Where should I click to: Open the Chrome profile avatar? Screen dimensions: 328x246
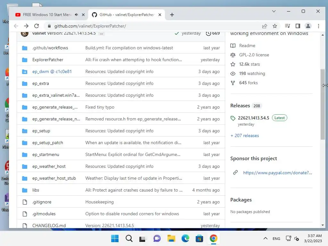coord(308,26)
